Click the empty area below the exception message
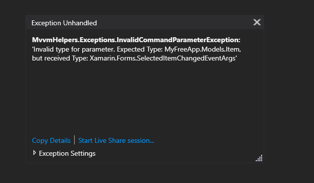This screenshot has height=183, width=314. (x=144, y=96)
